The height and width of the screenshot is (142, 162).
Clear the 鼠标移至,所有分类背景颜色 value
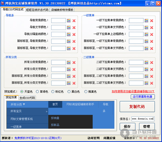click(x=74, y=76)
